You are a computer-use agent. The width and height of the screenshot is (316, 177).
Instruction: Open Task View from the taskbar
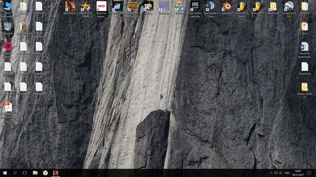pos(25,173)
